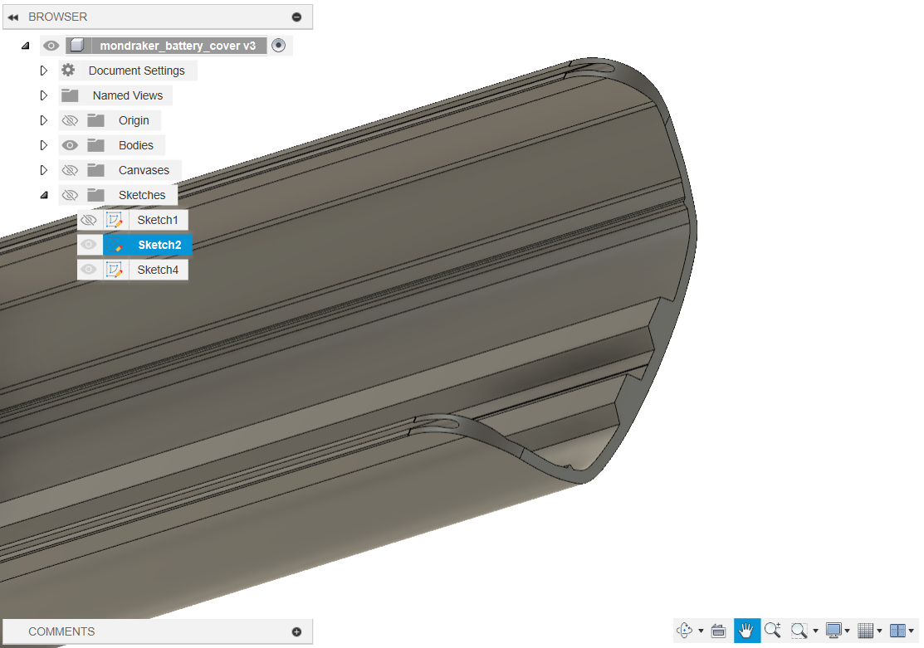
Task: Toggle visibility of the Canvases folder
Action: 71,170
